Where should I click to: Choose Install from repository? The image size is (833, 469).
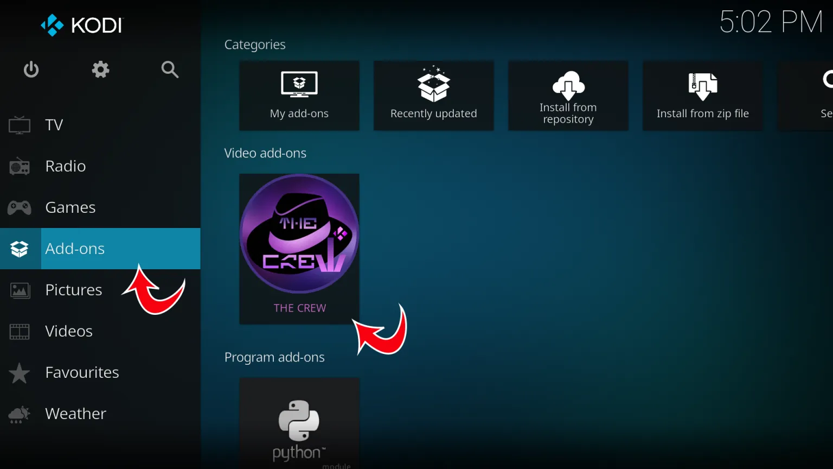(x=568, y=96)
